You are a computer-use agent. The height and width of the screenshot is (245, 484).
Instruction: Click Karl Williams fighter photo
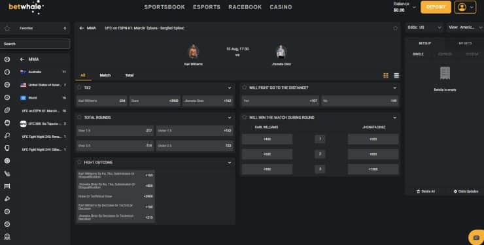[x=193, y=51]
